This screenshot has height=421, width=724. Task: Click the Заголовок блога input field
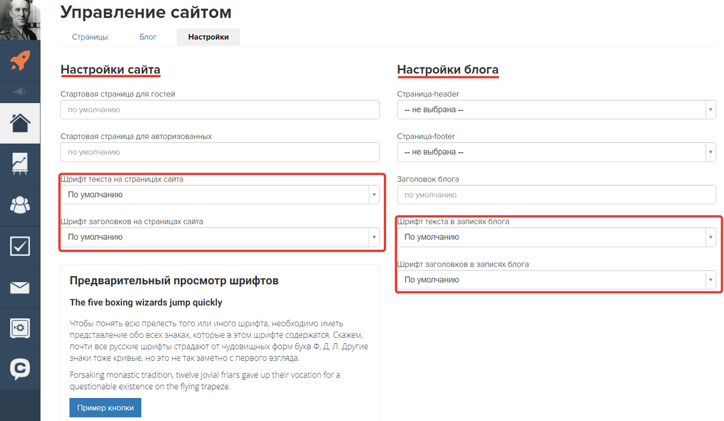coord(557,195)
